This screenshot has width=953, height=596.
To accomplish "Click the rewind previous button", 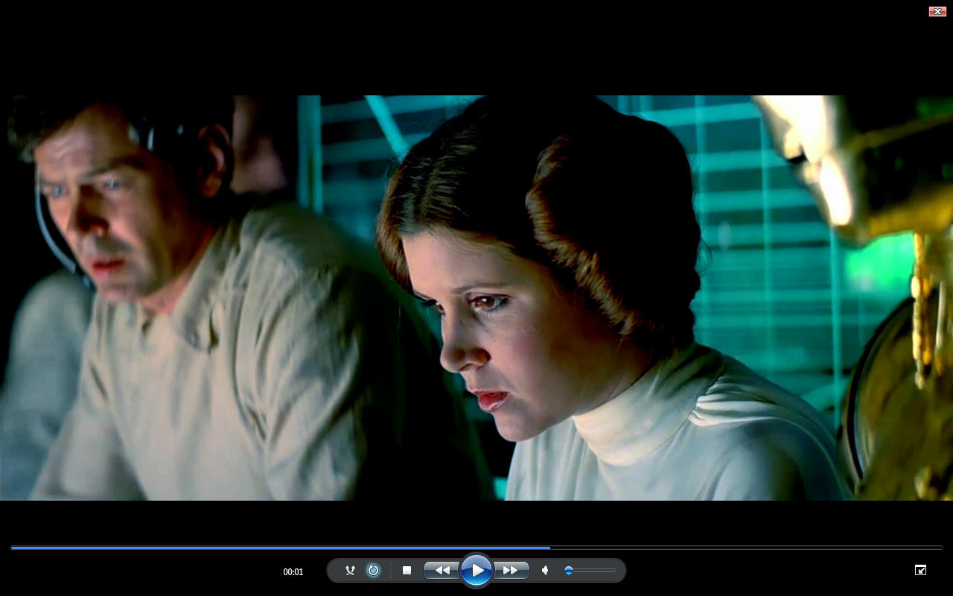I will 442,571.
